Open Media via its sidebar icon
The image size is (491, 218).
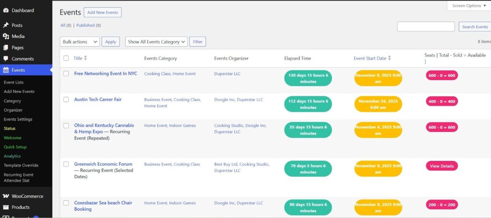pyautogui.click(x=6, y=36)
